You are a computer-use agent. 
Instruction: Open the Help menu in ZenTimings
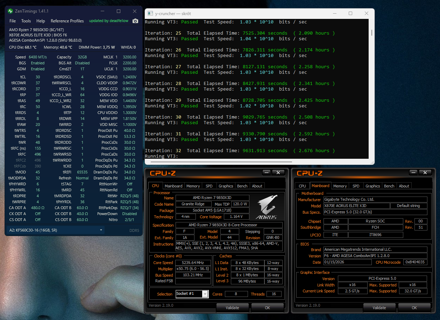(x=41, y=21)
